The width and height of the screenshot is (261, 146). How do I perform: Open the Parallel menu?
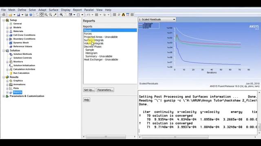click(x=89, y=10)
